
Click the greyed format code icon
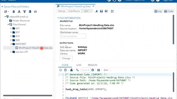coord(77,70)
